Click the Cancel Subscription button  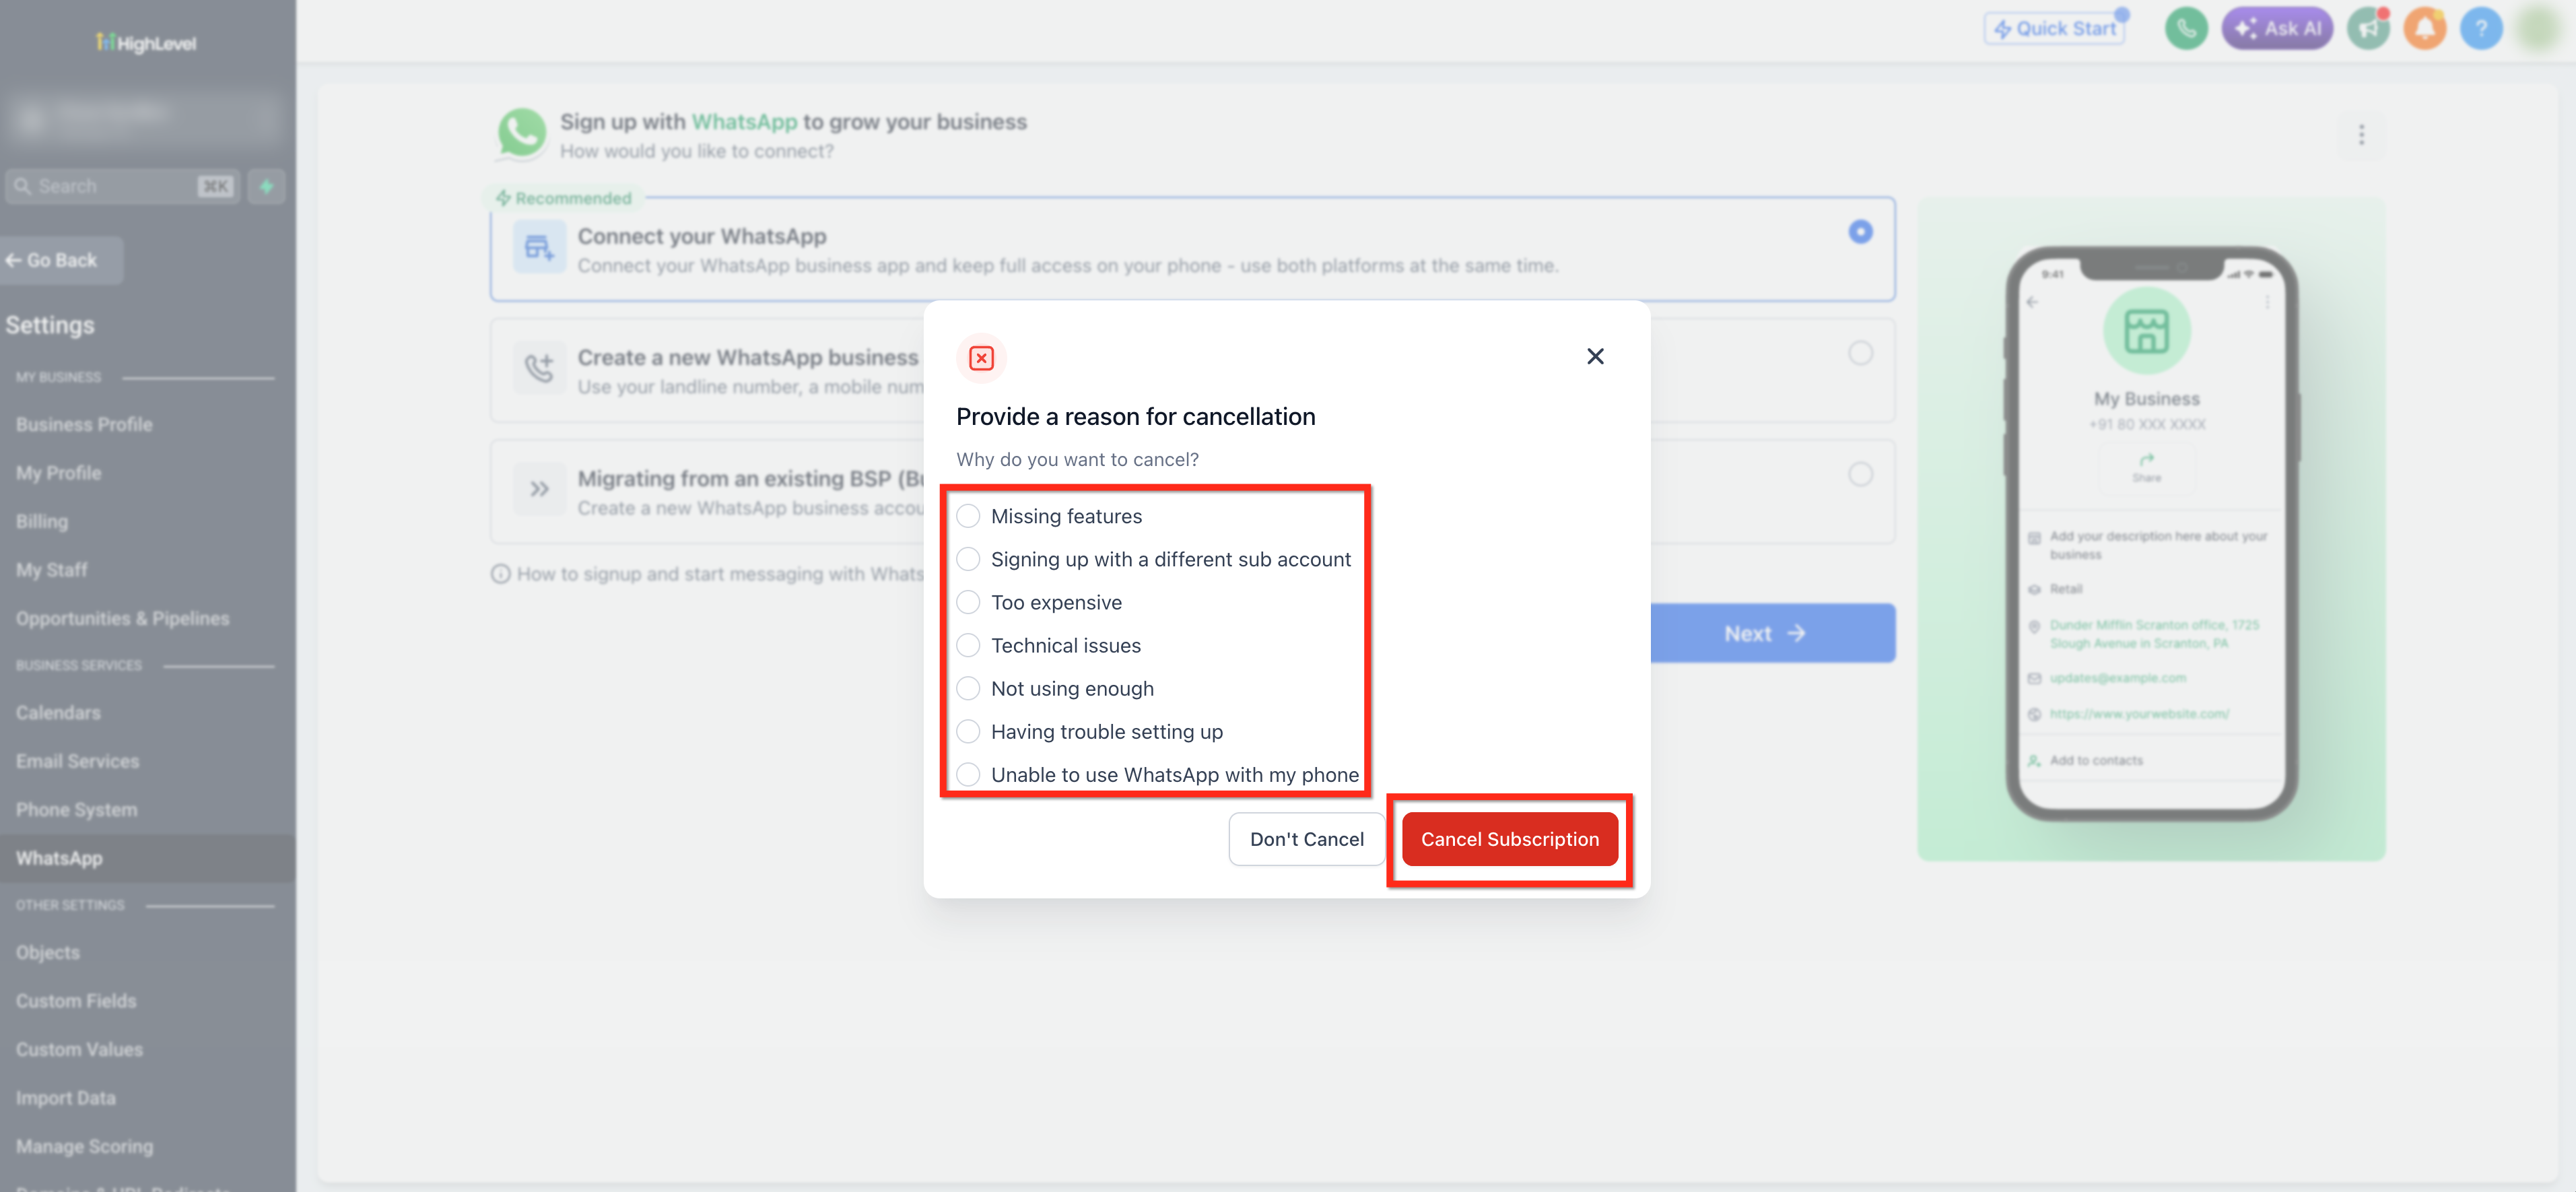pos(1510,839)
